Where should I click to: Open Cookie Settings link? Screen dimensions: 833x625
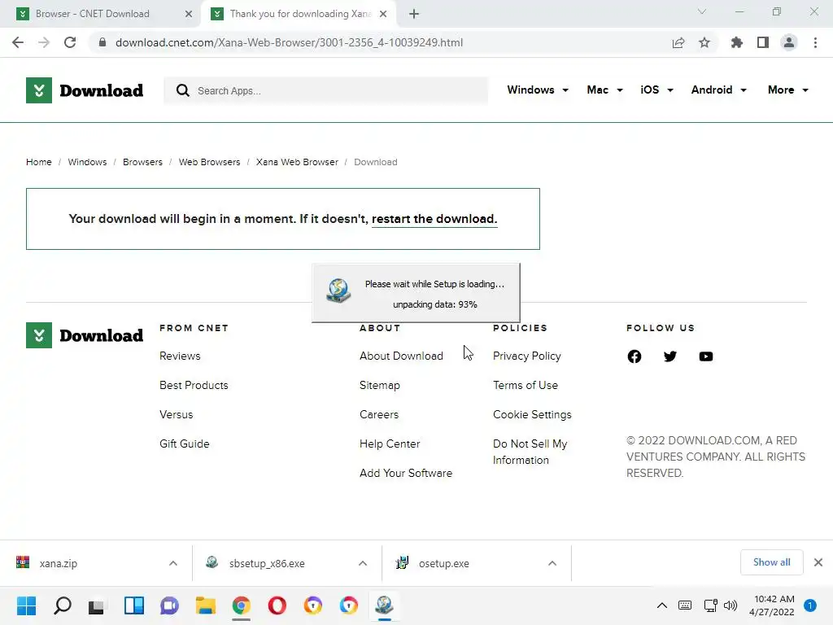point(532,414)
